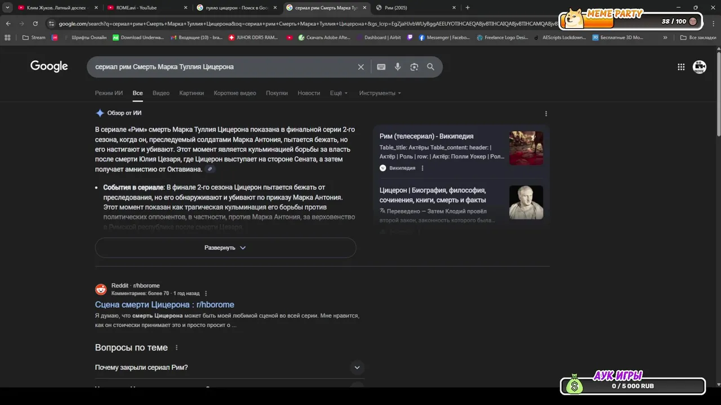Click the Reddit favicon of r/hborome result
Image resolution: width=721 pixels, height=405 pixels.
101,290
